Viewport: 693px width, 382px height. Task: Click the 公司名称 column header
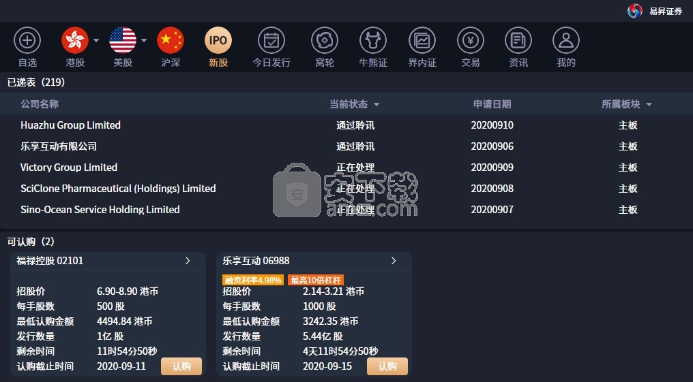(40, 104)
